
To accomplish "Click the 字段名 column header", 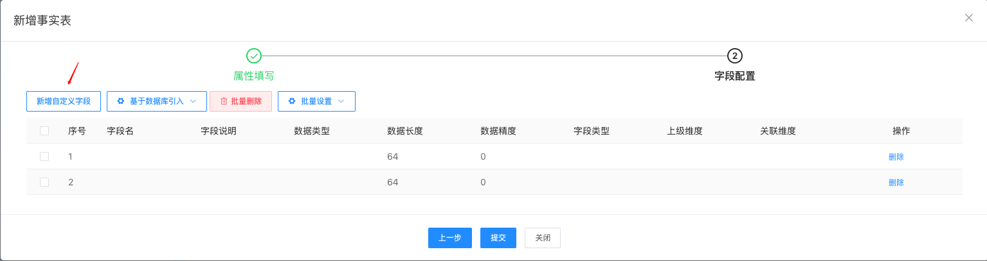I will point(120,131).
